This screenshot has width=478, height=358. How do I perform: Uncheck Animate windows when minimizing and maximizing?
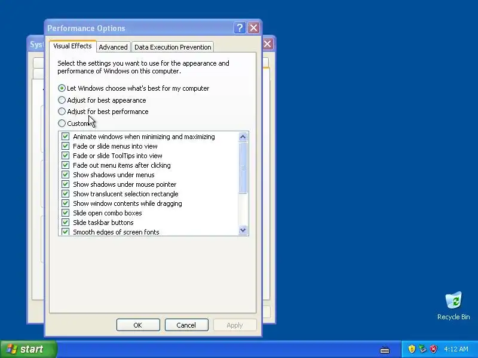65,137
